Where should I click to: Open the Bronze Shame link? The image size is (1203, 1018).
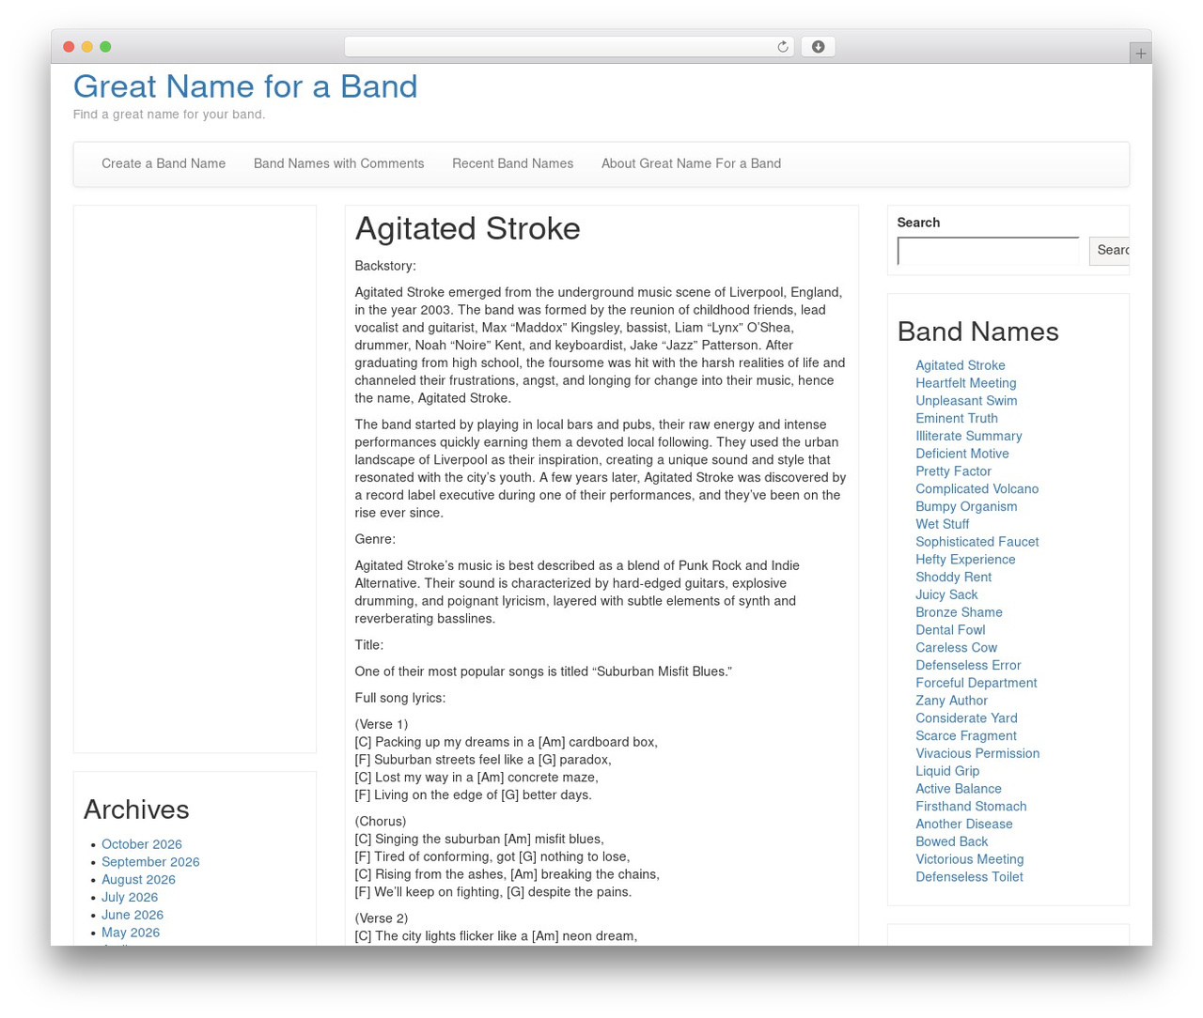[x=959, y=612]
